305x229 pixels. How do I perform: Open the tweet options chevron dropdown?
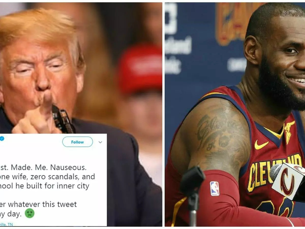pyautogui.click(x=100, y=142)
